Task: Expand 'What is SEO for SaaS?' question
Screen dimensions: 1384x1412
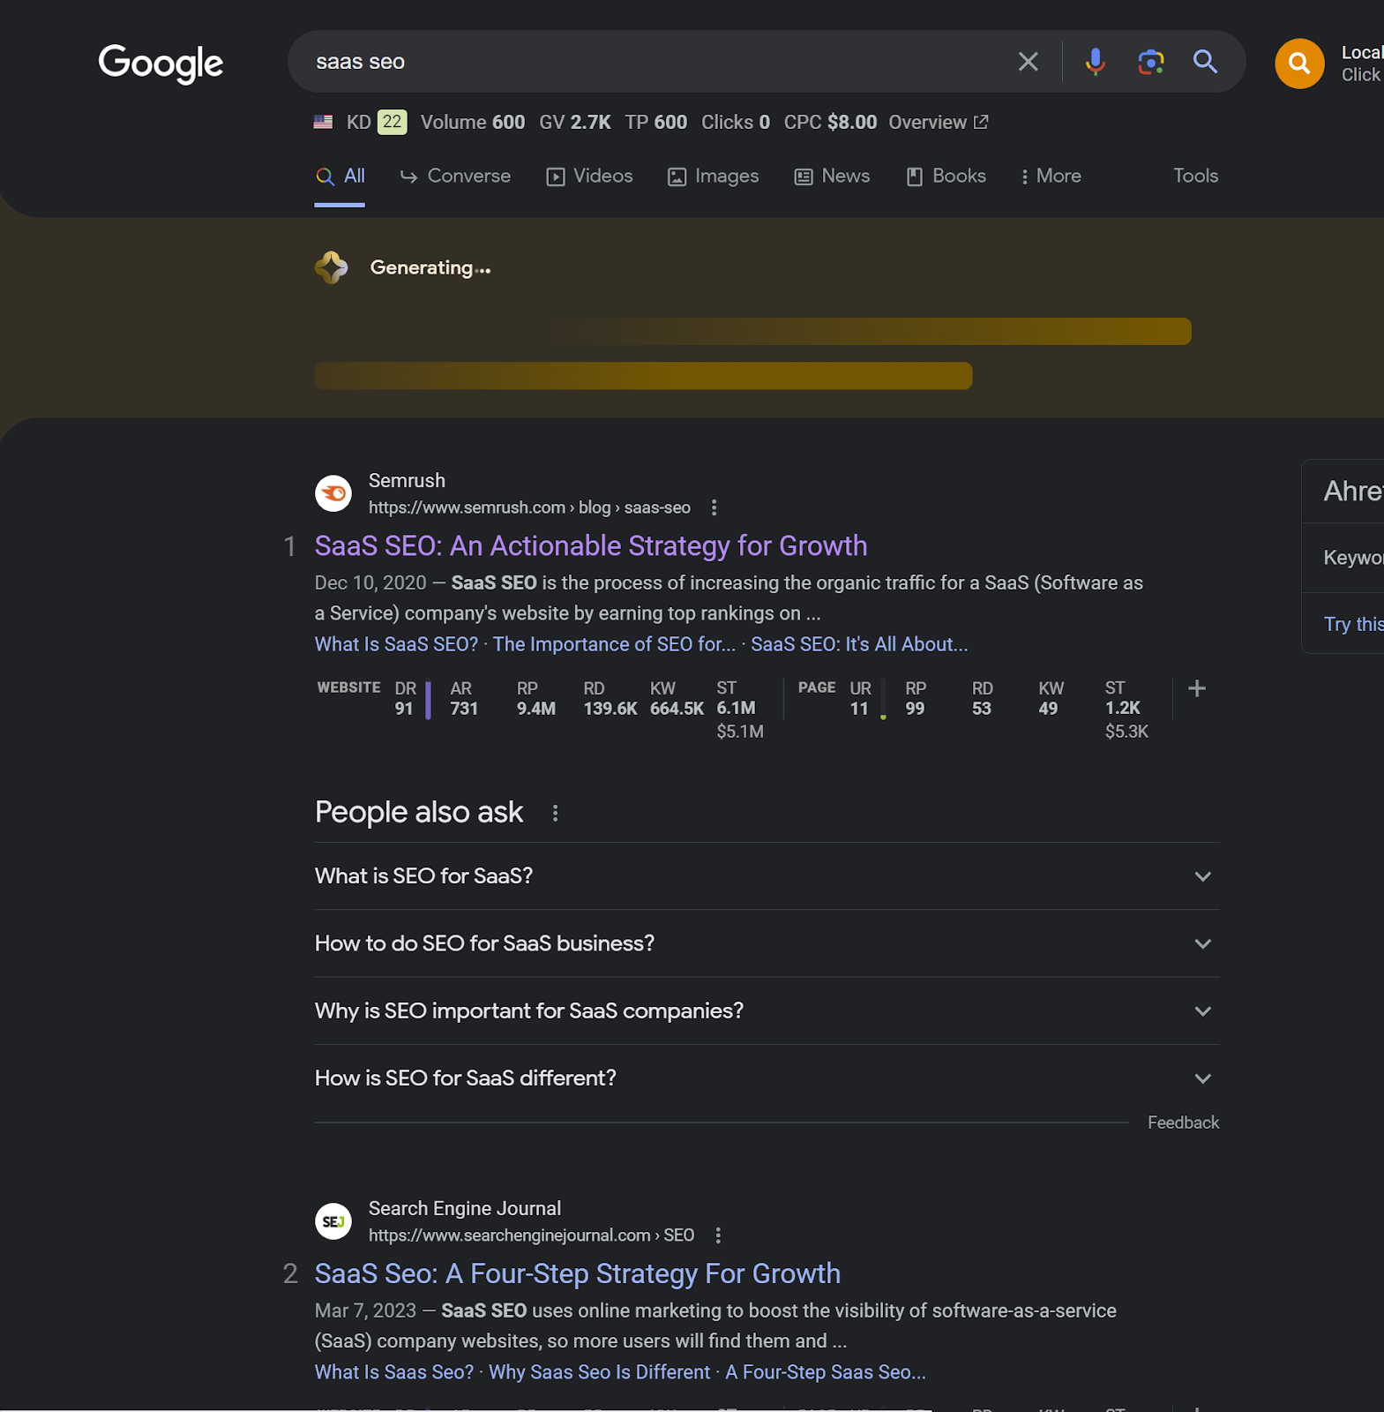Action: click(x=767, y=876)
